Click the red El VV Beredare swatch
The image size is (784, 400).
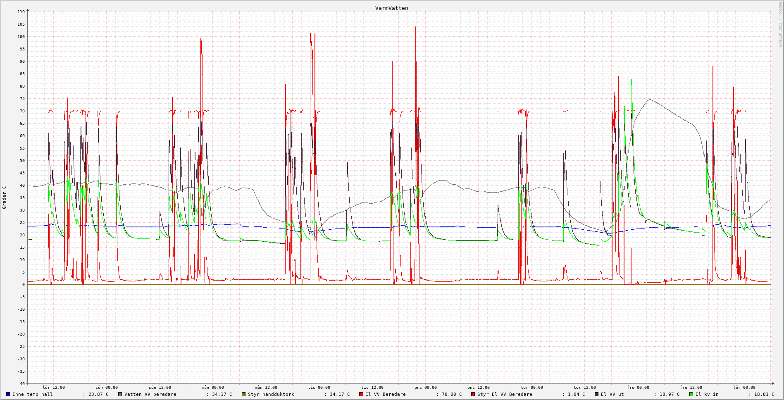click(x=361, y=394)
